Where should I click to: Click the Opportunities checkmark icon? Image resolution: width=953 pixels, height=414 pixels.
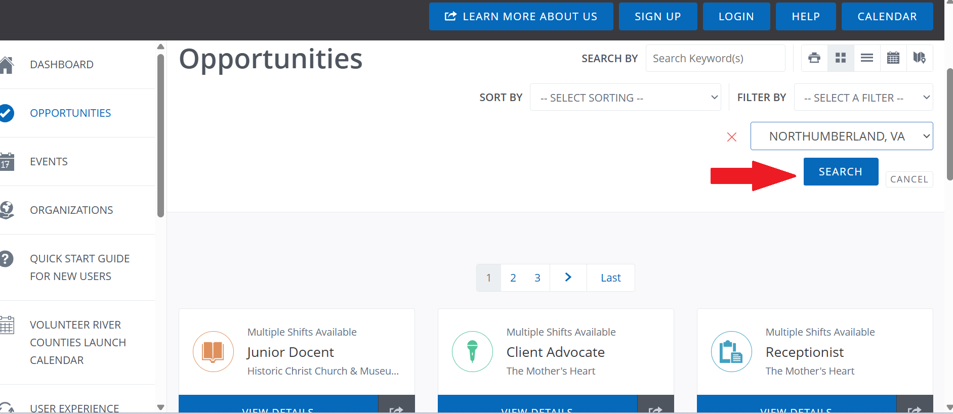point(6,113)
